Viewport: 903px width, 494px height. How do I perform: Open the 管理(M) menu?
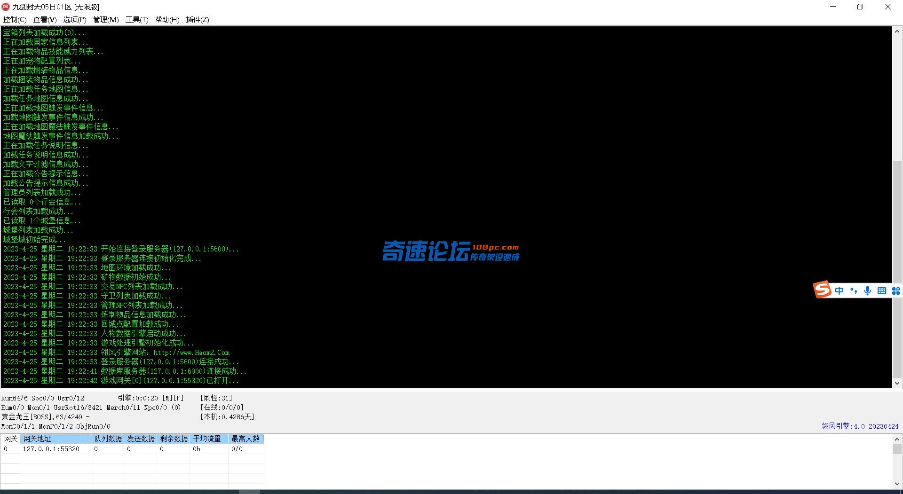[x=106, y=20]
